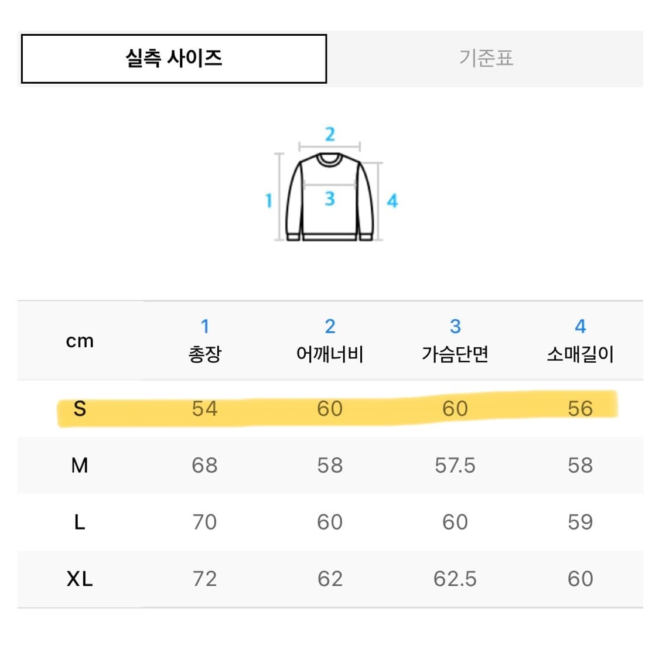Click the 57.5 chest value for M
The width and height of the screenshot is (659, 659).
455,465
